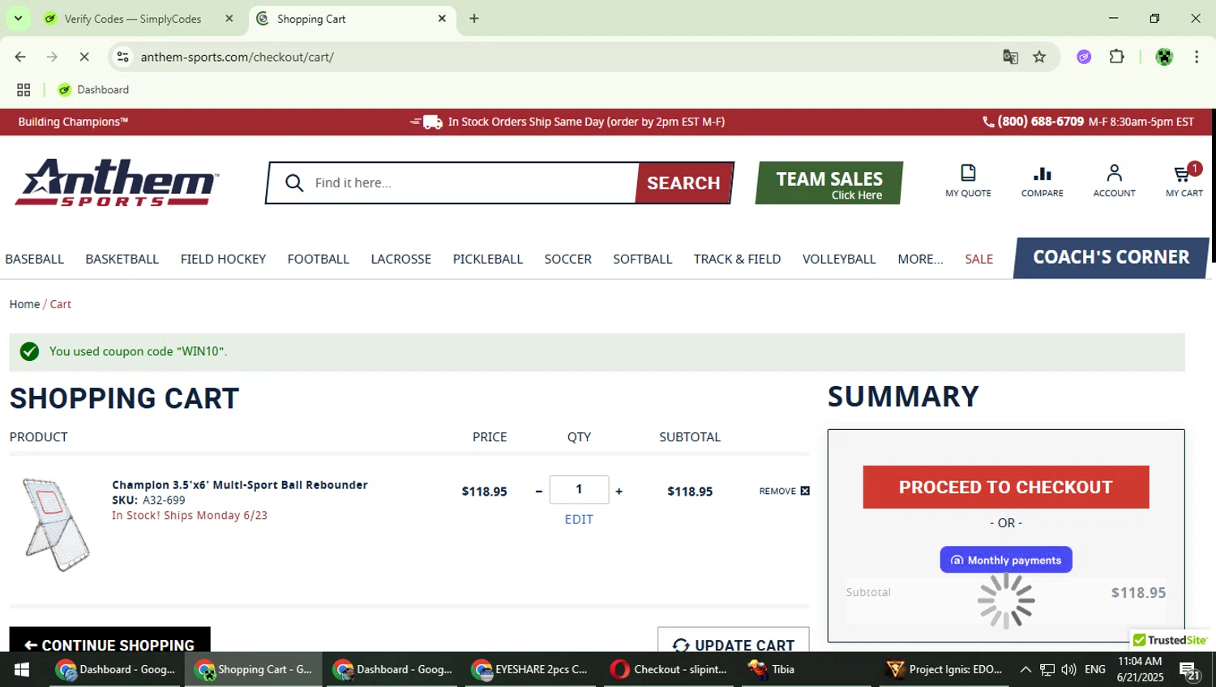Open the tab search dropdown arrow
The image size is (1216, 687).
18,18
